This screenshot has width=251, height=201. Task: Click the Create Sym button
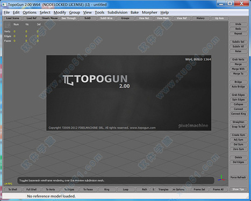pyautogui.click(x=238, y=135)
